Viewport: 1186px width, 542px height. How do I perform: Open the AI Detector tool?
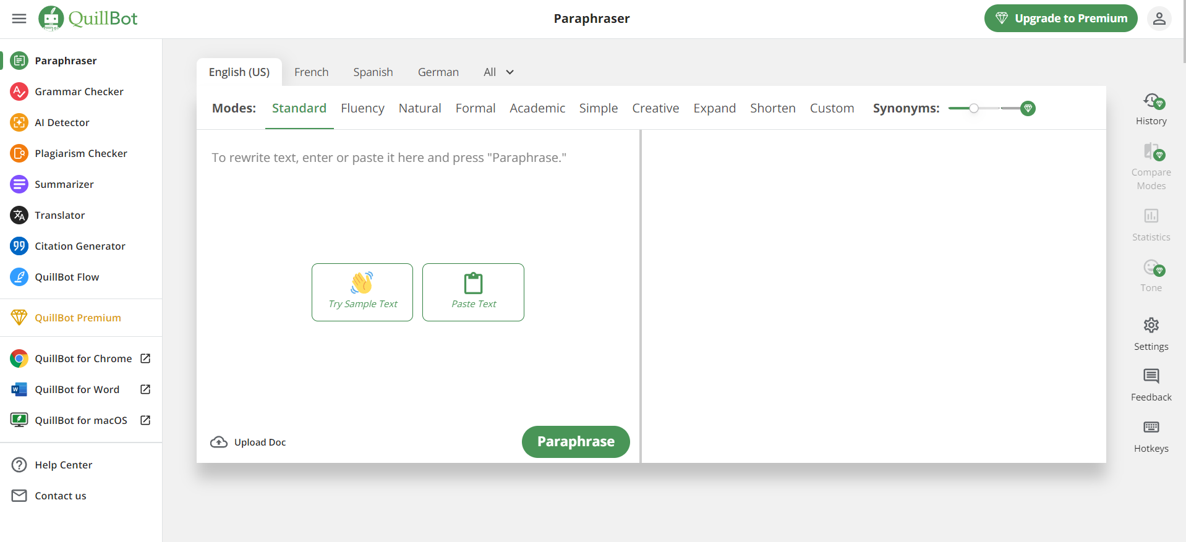(x=62, y=122)
